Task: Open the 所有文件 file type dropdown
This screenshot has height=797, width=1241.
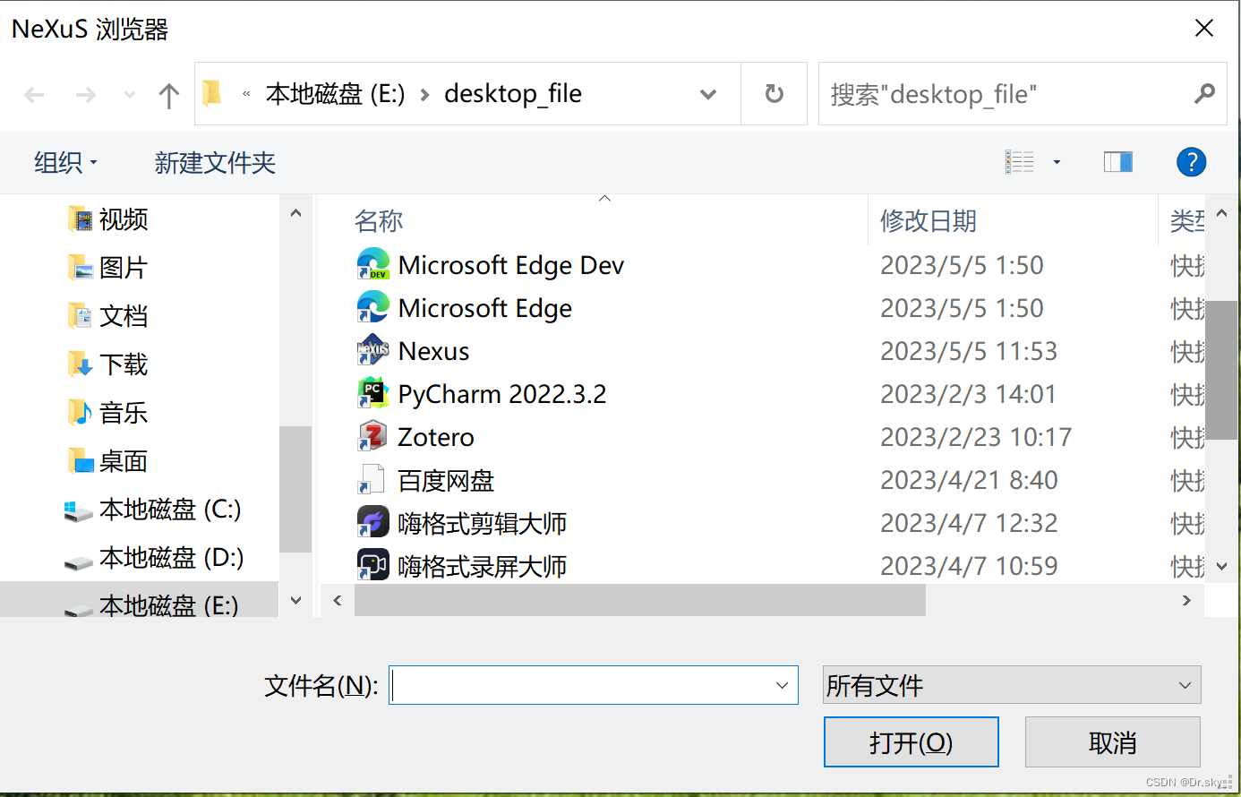Action: (x=1012, y=685)
